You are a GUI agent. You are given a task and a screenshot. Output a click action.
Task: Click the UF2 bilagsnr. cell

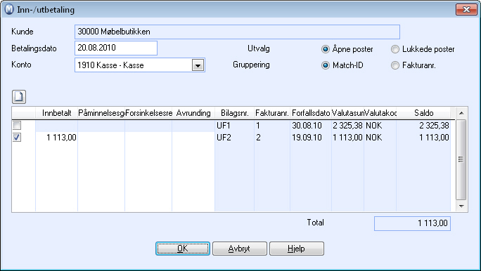coord(235,138)
